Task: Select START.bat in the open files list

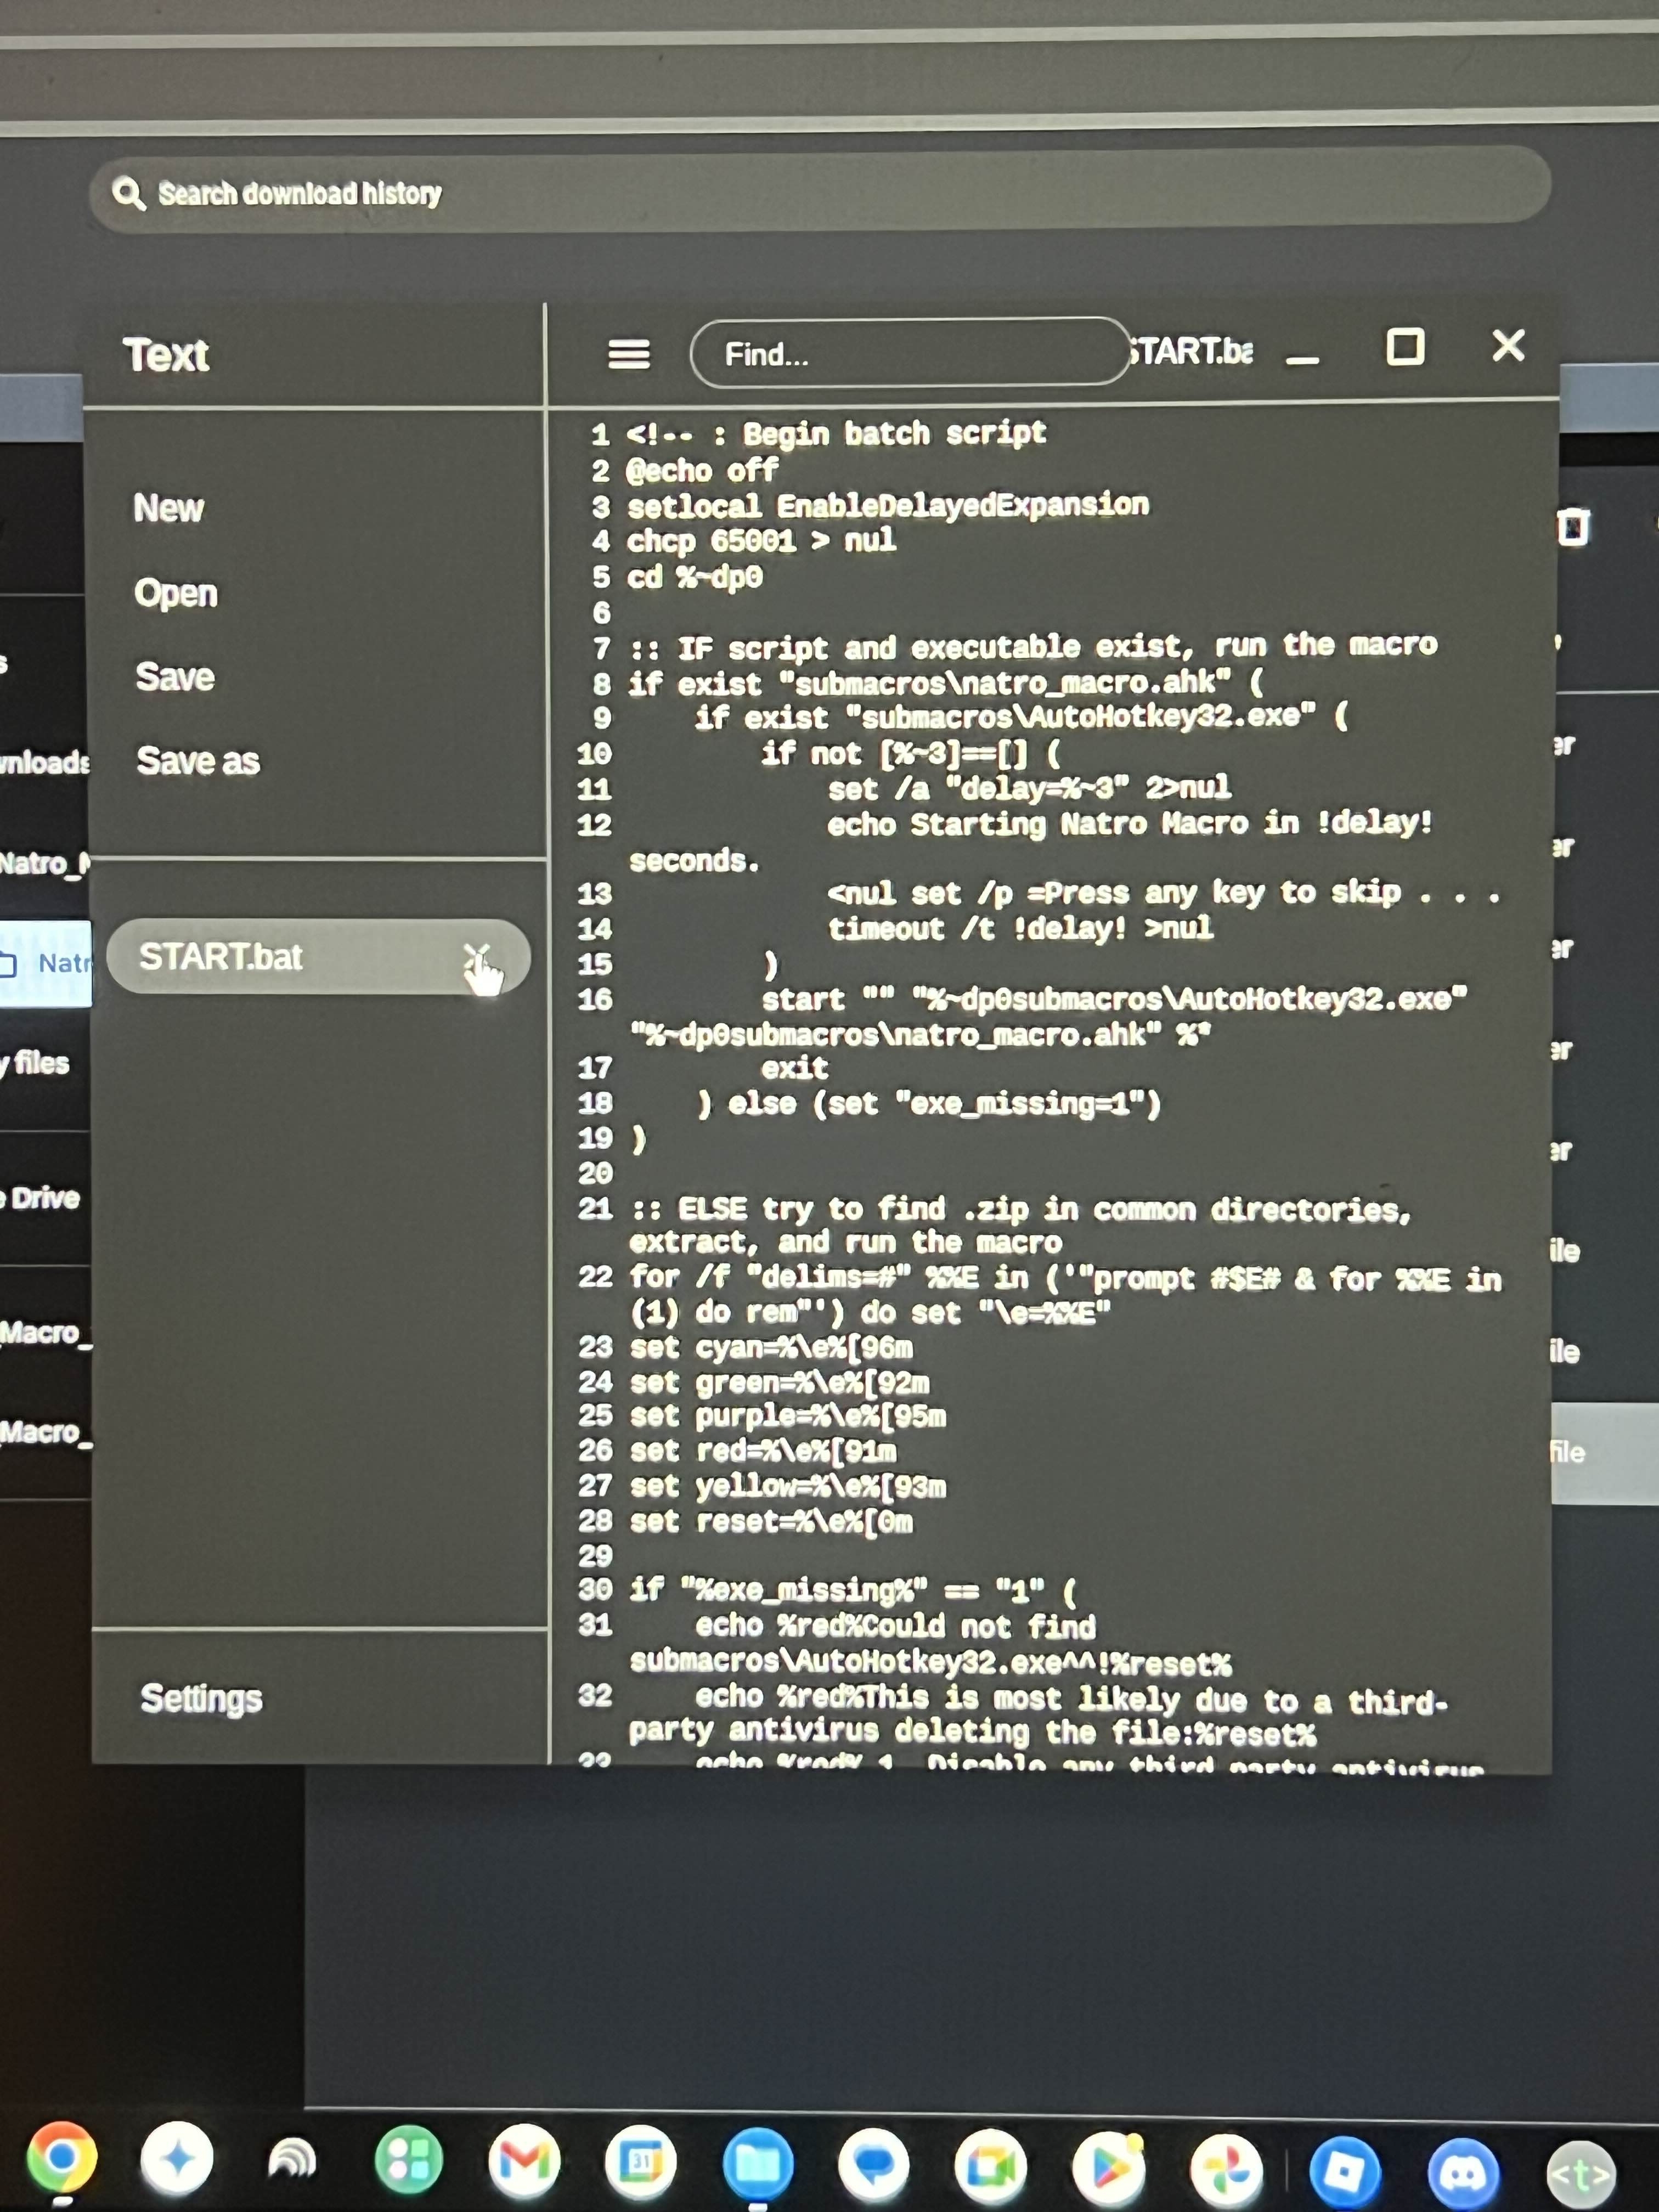Action: pos(222,957)
